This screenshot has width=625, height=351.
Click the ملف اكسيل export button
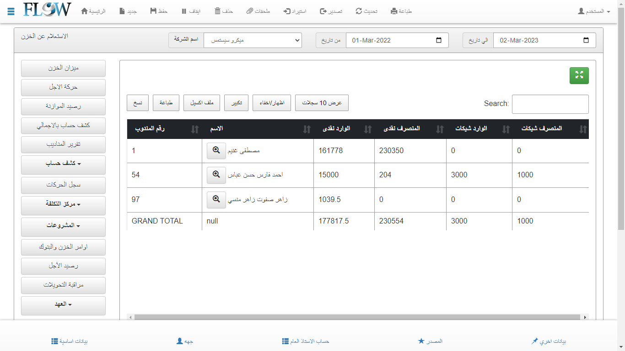(202, 103)
